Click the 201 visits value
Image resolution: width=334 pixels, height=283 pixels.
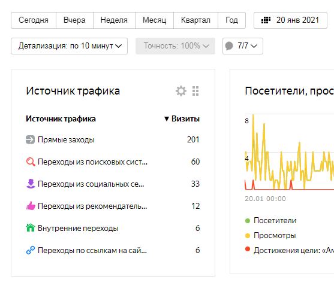(x=193, y=139)
